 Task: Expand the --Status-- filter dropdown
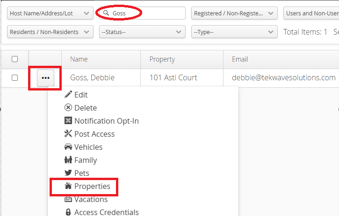(x=142, y=32)
